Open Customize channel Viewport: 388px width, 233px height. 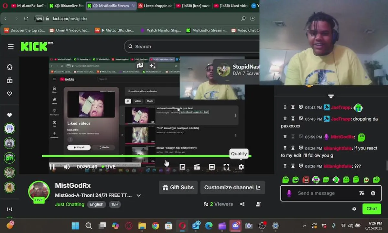point(232,187)
